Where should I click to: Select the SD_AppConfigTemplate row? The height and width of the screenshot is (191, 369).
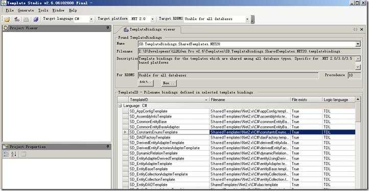239,111
